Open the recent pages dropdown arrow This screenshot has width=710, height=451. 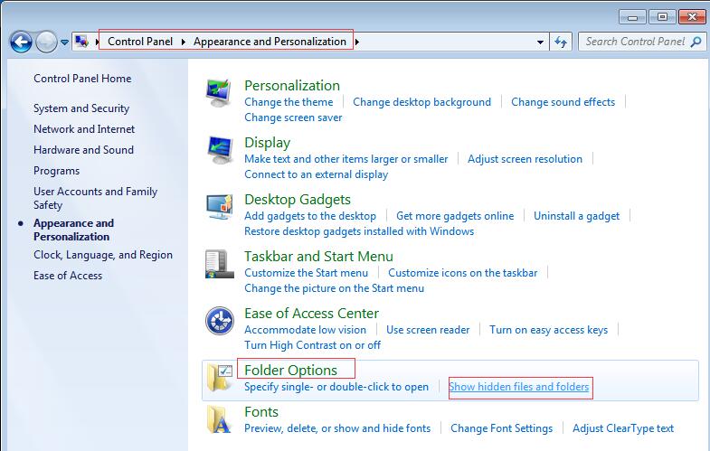coord(65,42)
